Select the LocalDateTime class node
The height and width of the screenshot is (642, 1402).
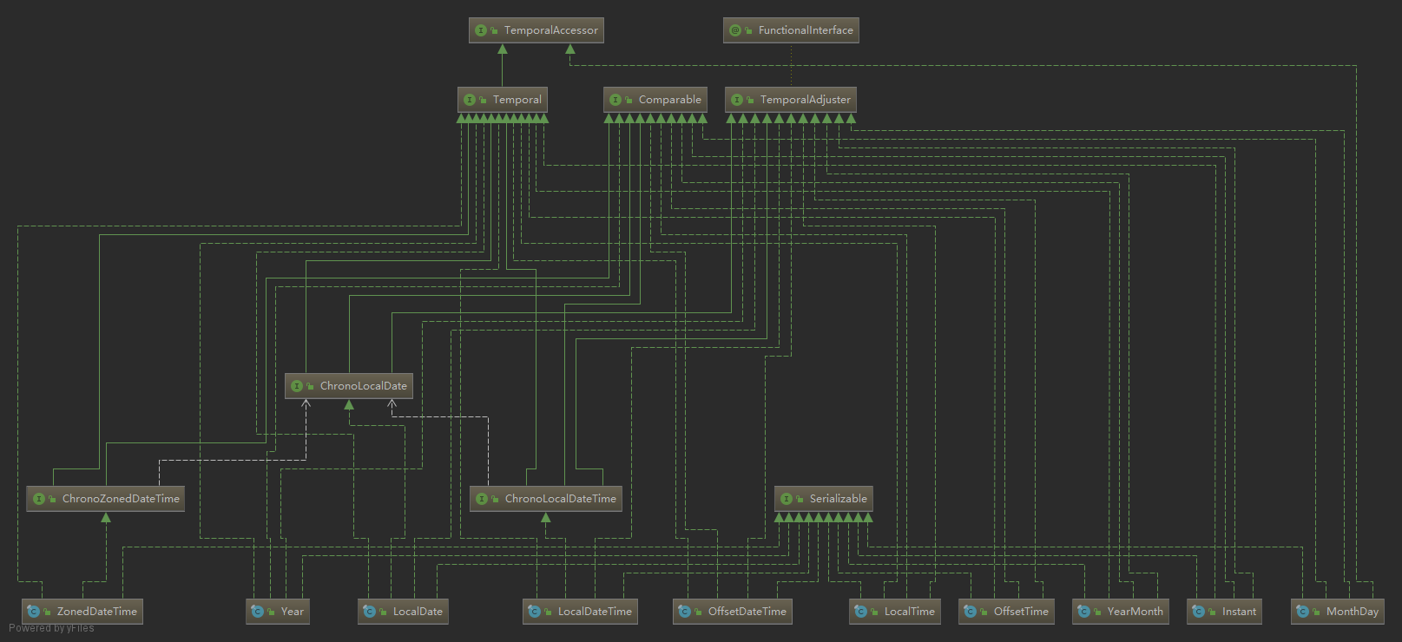pos(580,612)
